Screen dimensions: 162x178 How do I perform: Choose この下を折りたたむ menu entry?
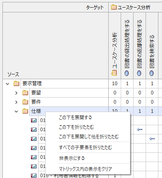click(x=76, y=127)
